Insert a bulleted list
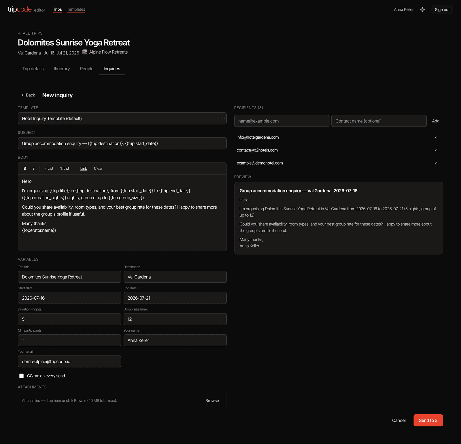This screenshot has width=461, height=444. click(49, 169)
